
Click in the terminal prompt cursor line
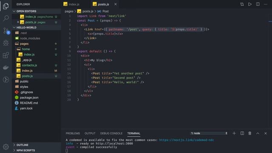coord(67,150)
